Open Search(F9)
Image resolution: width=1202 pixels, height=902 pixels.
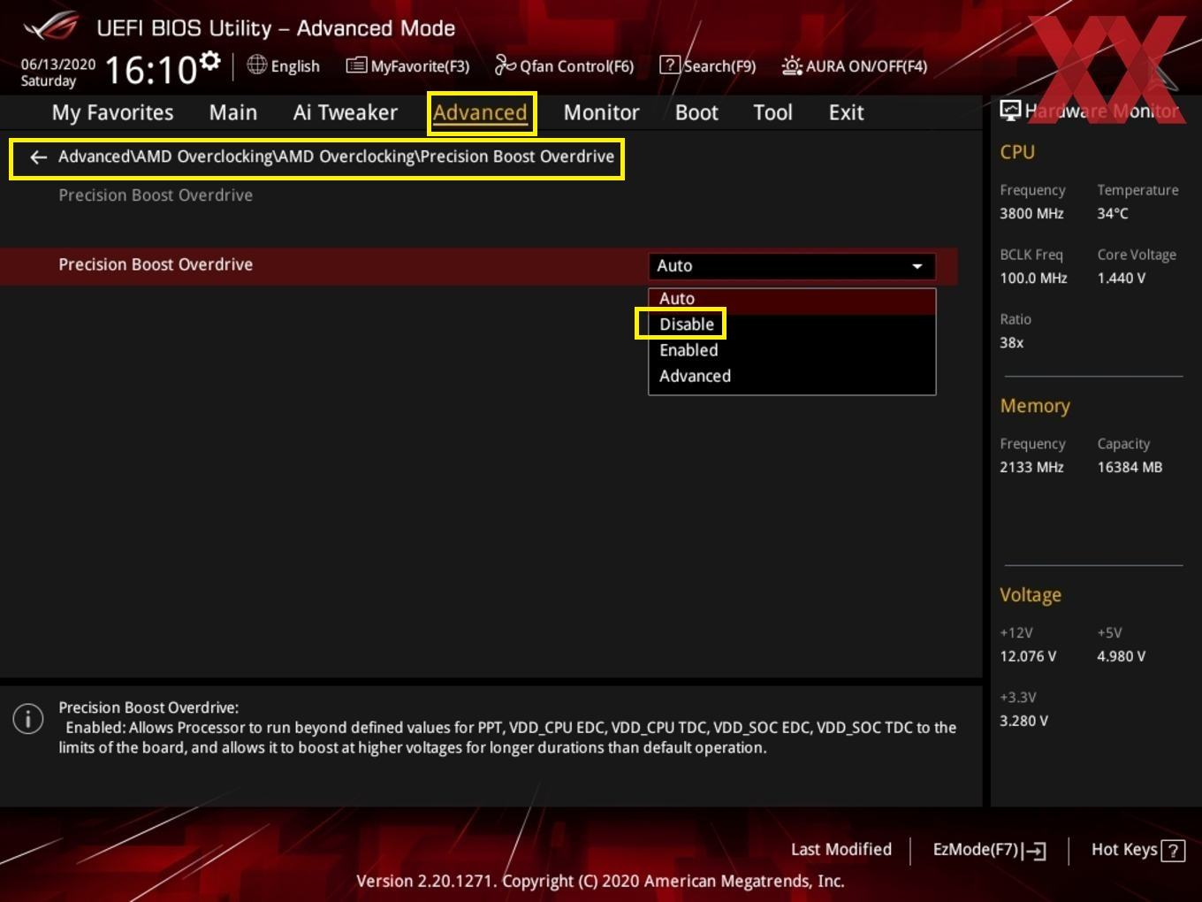point(708,65)
